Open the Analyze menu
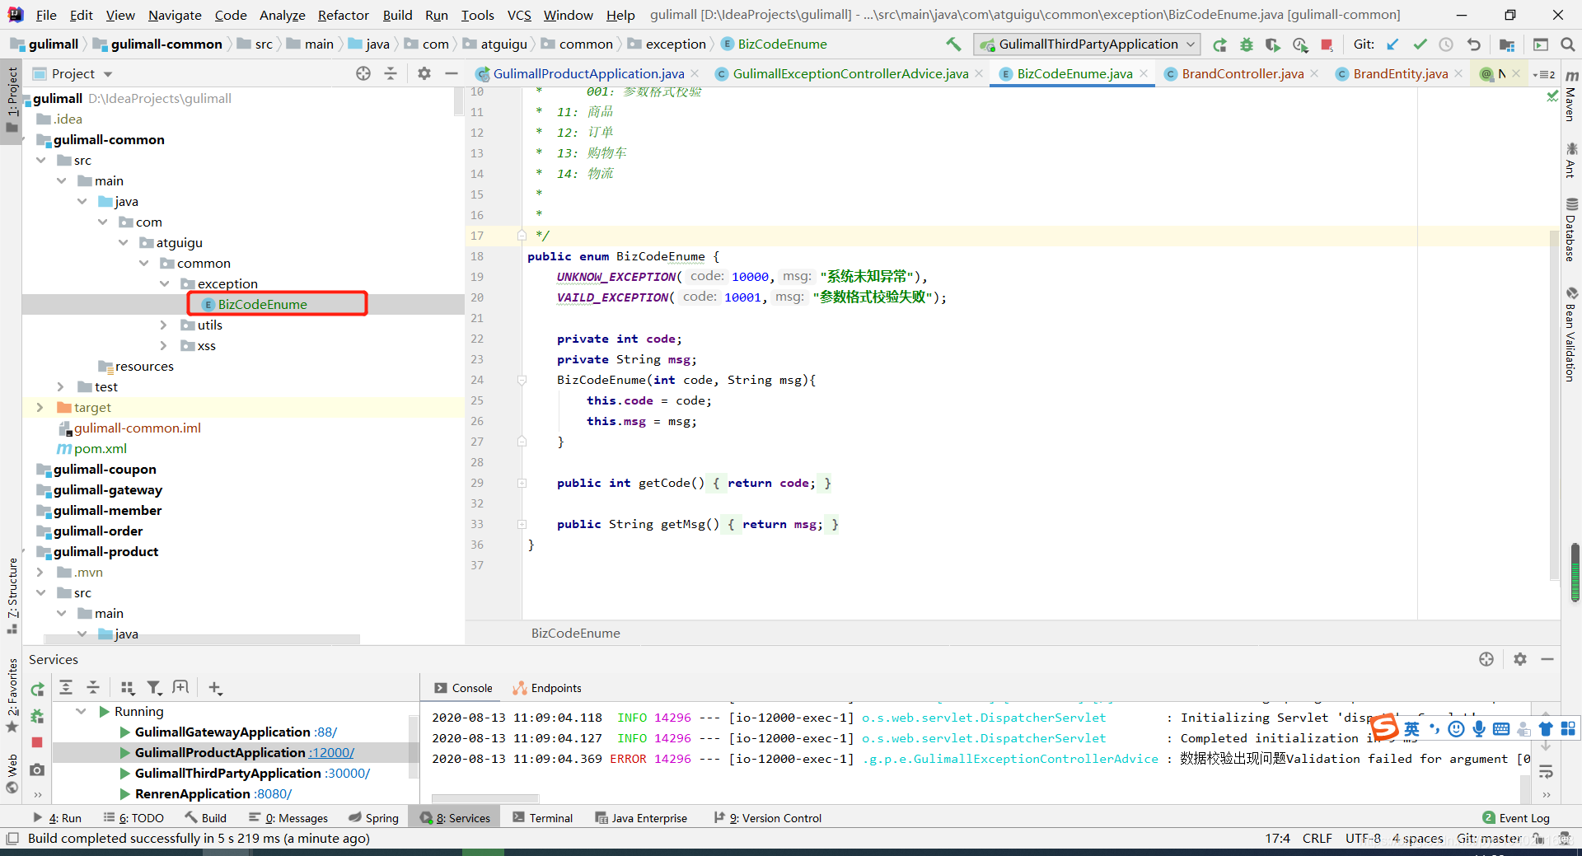Image resolution: width=1582 pixels, height=856 pixels. [282, 15]
